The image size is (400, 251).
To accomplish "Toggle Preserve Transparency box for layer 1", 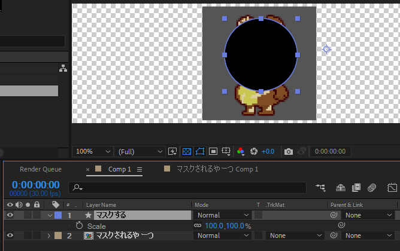I will (x=259, y=215).
